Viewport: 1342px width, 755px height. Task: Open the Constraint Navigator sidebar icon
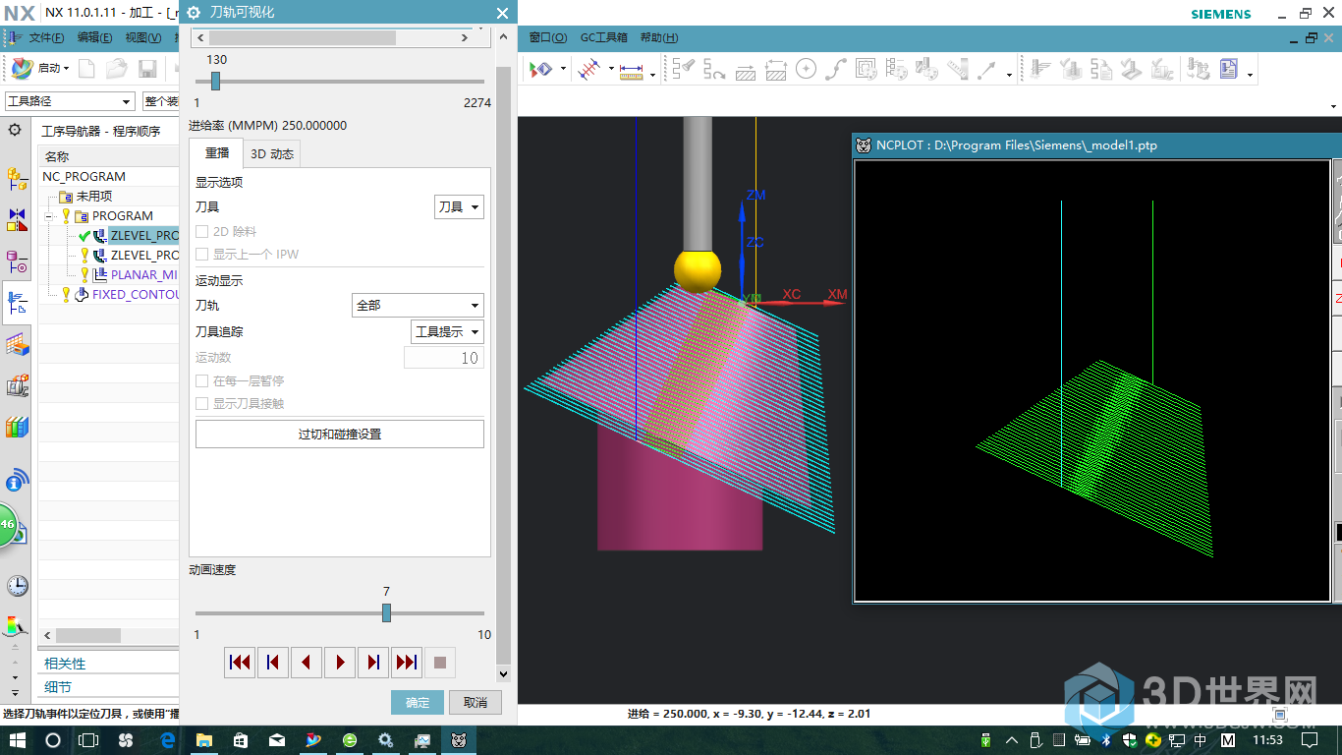click(x=17, y=219)
